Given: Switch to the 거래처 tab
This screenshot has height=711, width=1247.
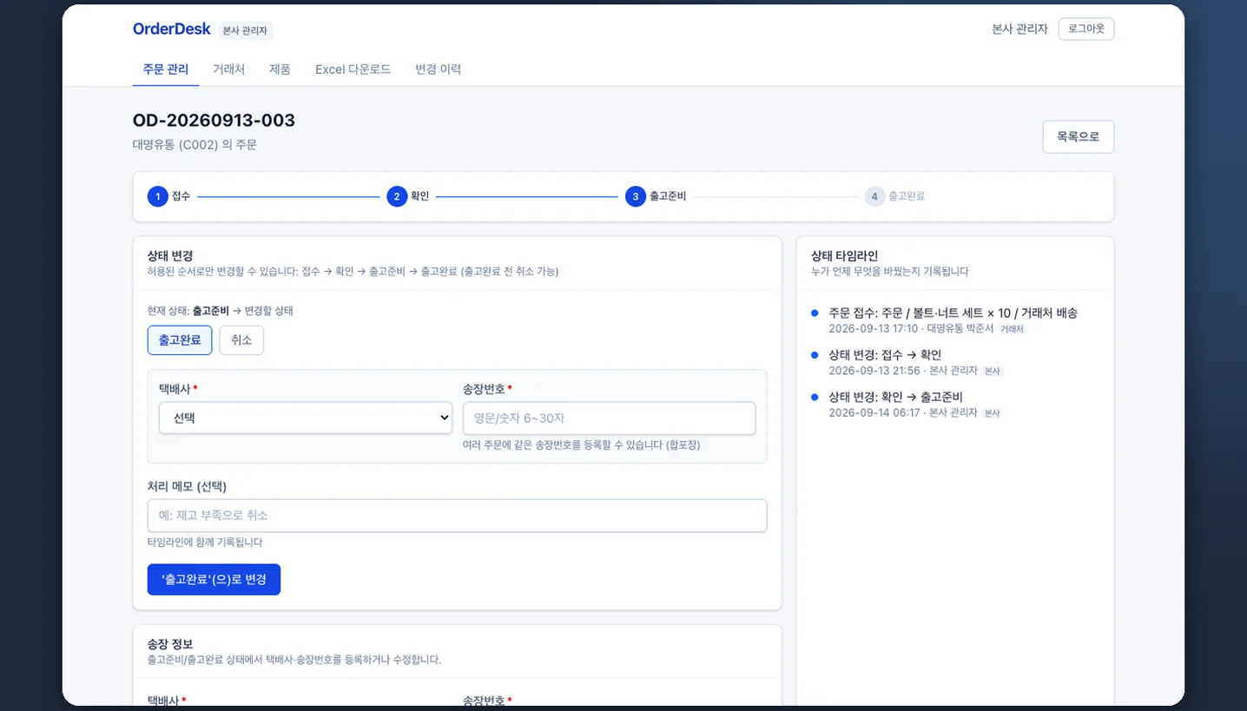Looking at the screenshot, I should click(x=229, y=69).
